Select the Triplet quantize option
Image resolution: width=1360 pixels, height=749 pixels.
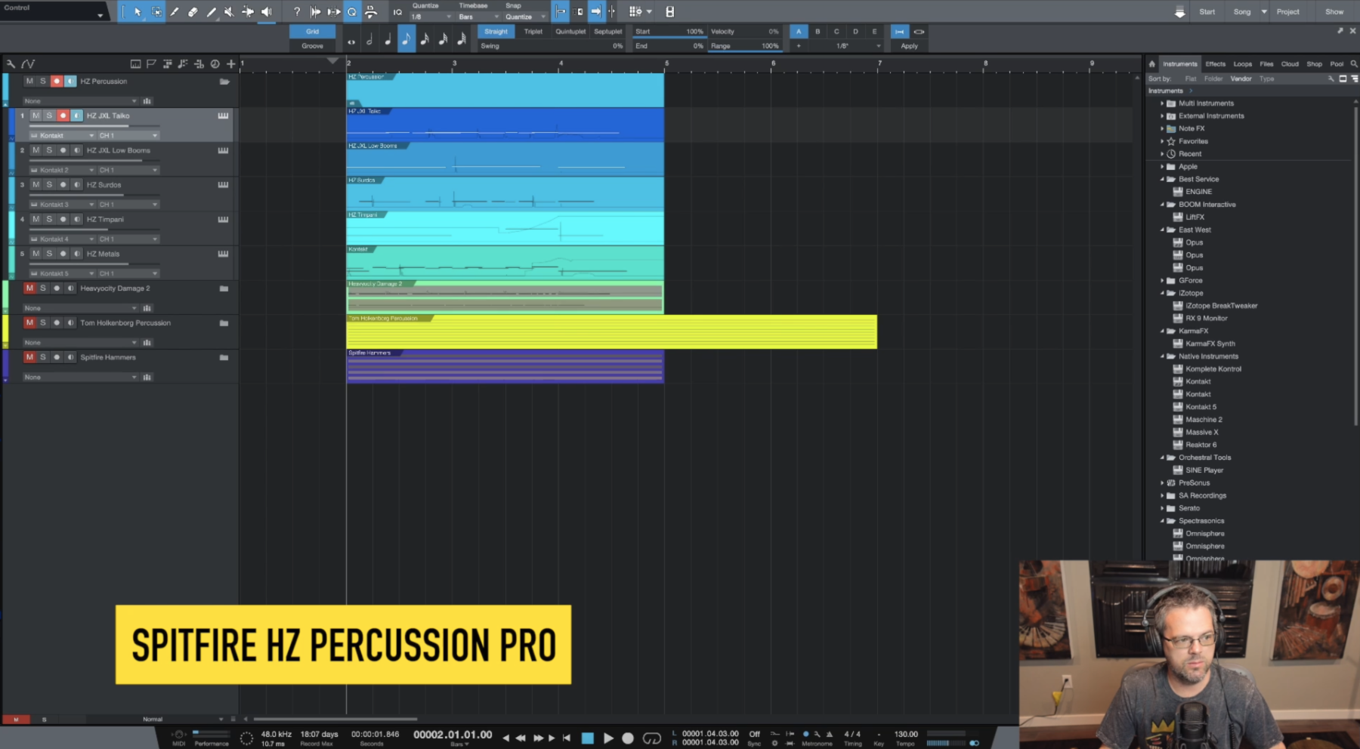coord(533,32)
